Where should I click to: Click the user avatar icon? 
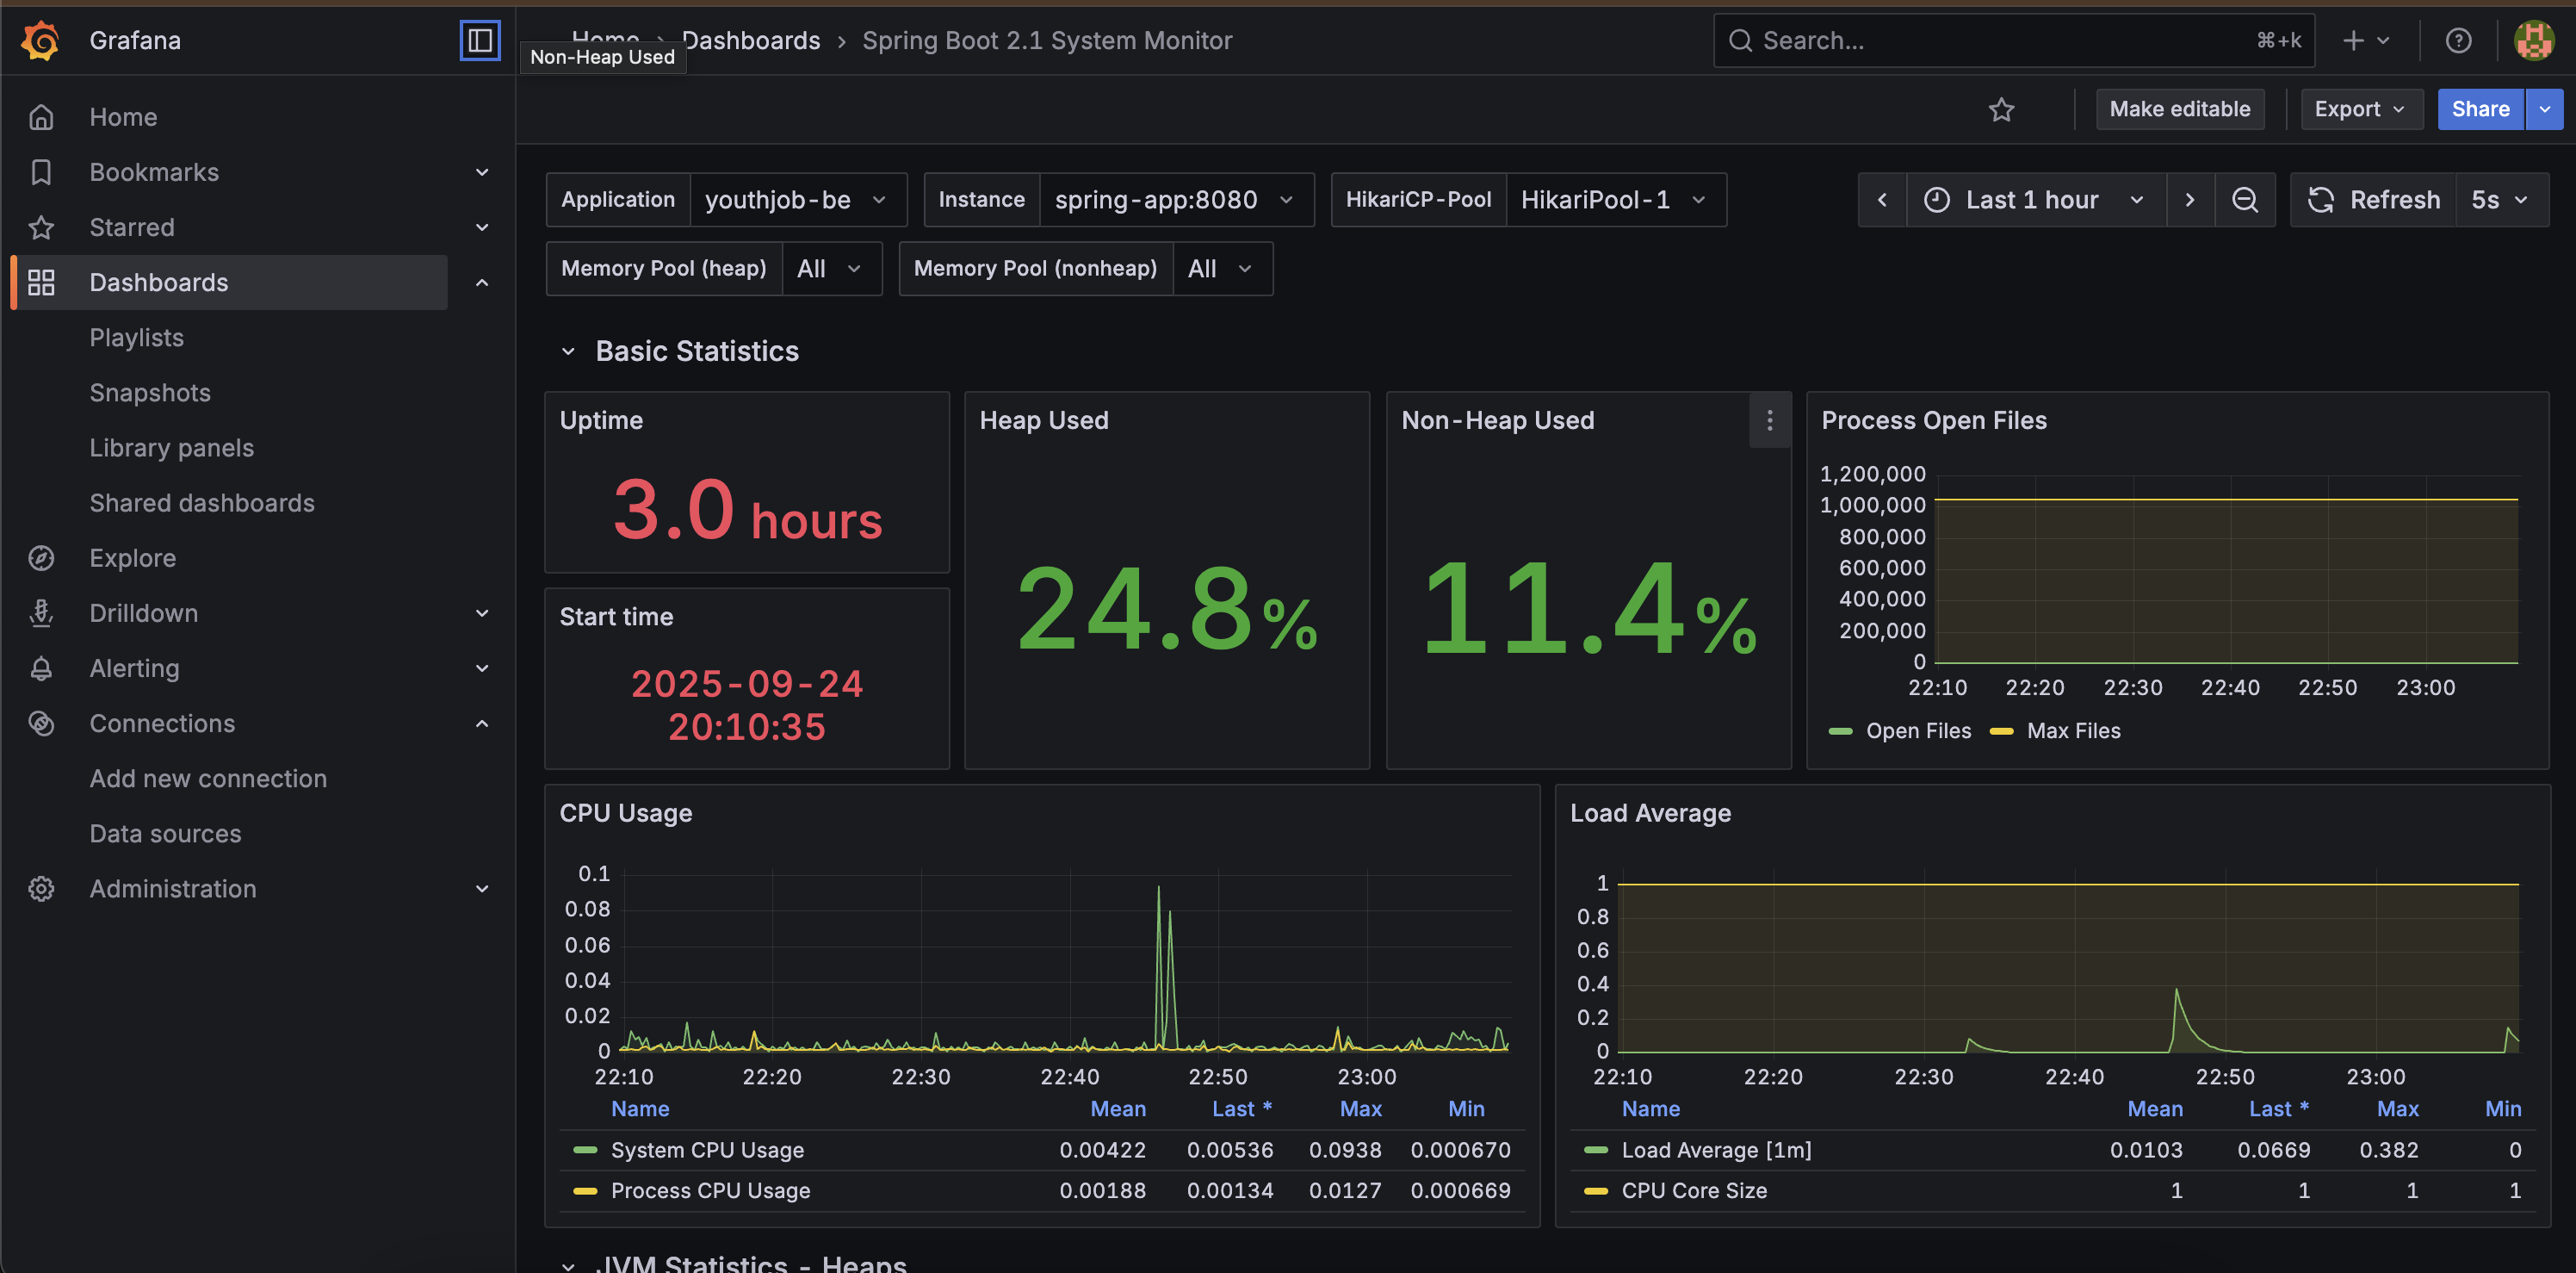(2533, 41)
